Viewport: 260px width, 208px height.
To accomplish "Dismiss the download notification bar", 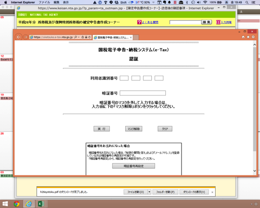I will tap(212, 192).
